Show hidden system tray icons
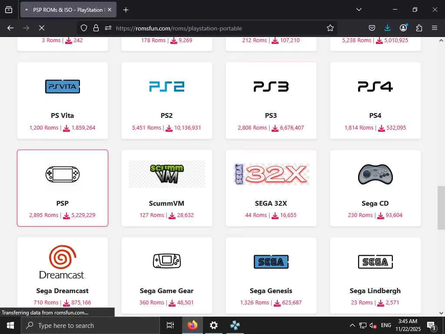This screenshot has height=334, width=445. (352, 325)
